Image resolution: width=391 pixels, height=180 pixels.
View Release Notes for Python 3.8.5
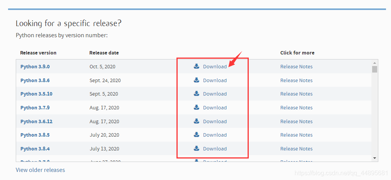tap(296, 135)
